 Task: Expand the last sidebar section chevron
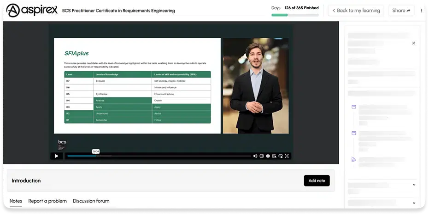tap(414, 203)
